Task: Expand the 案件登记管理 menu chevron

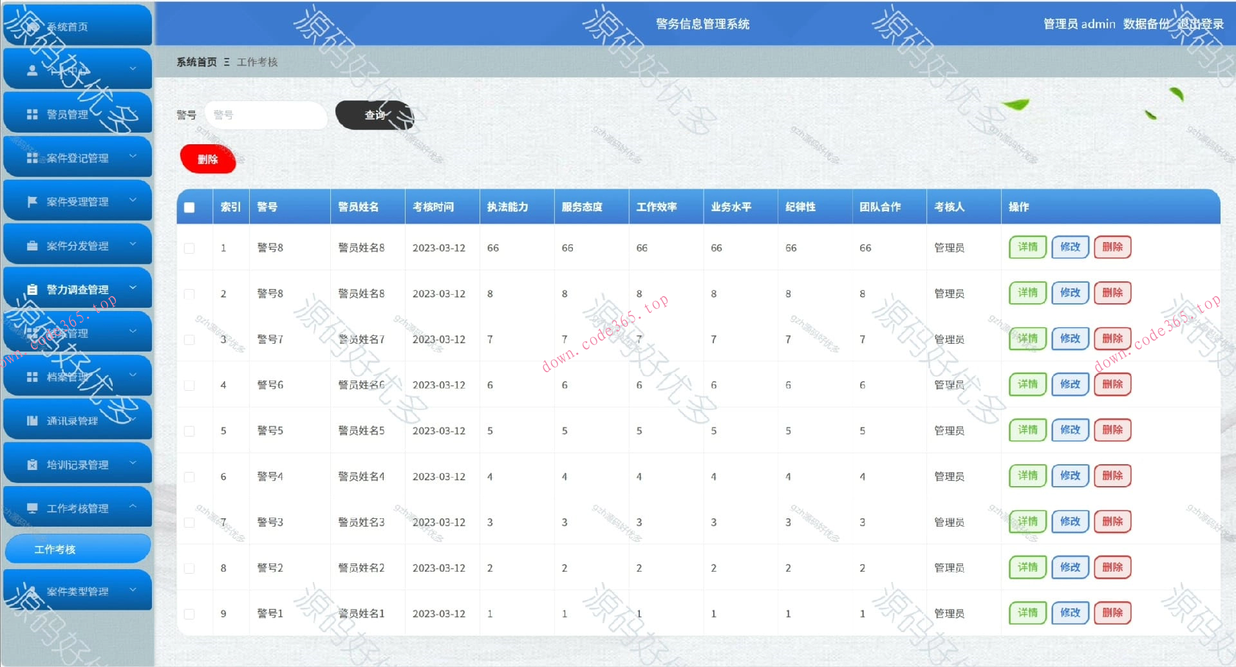Action: (133, 156)
